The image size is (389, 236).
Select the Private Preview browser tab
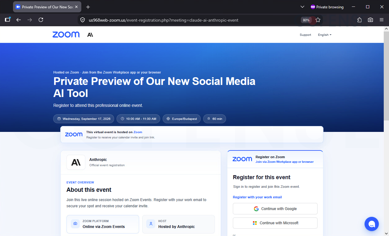coord(47,7)
